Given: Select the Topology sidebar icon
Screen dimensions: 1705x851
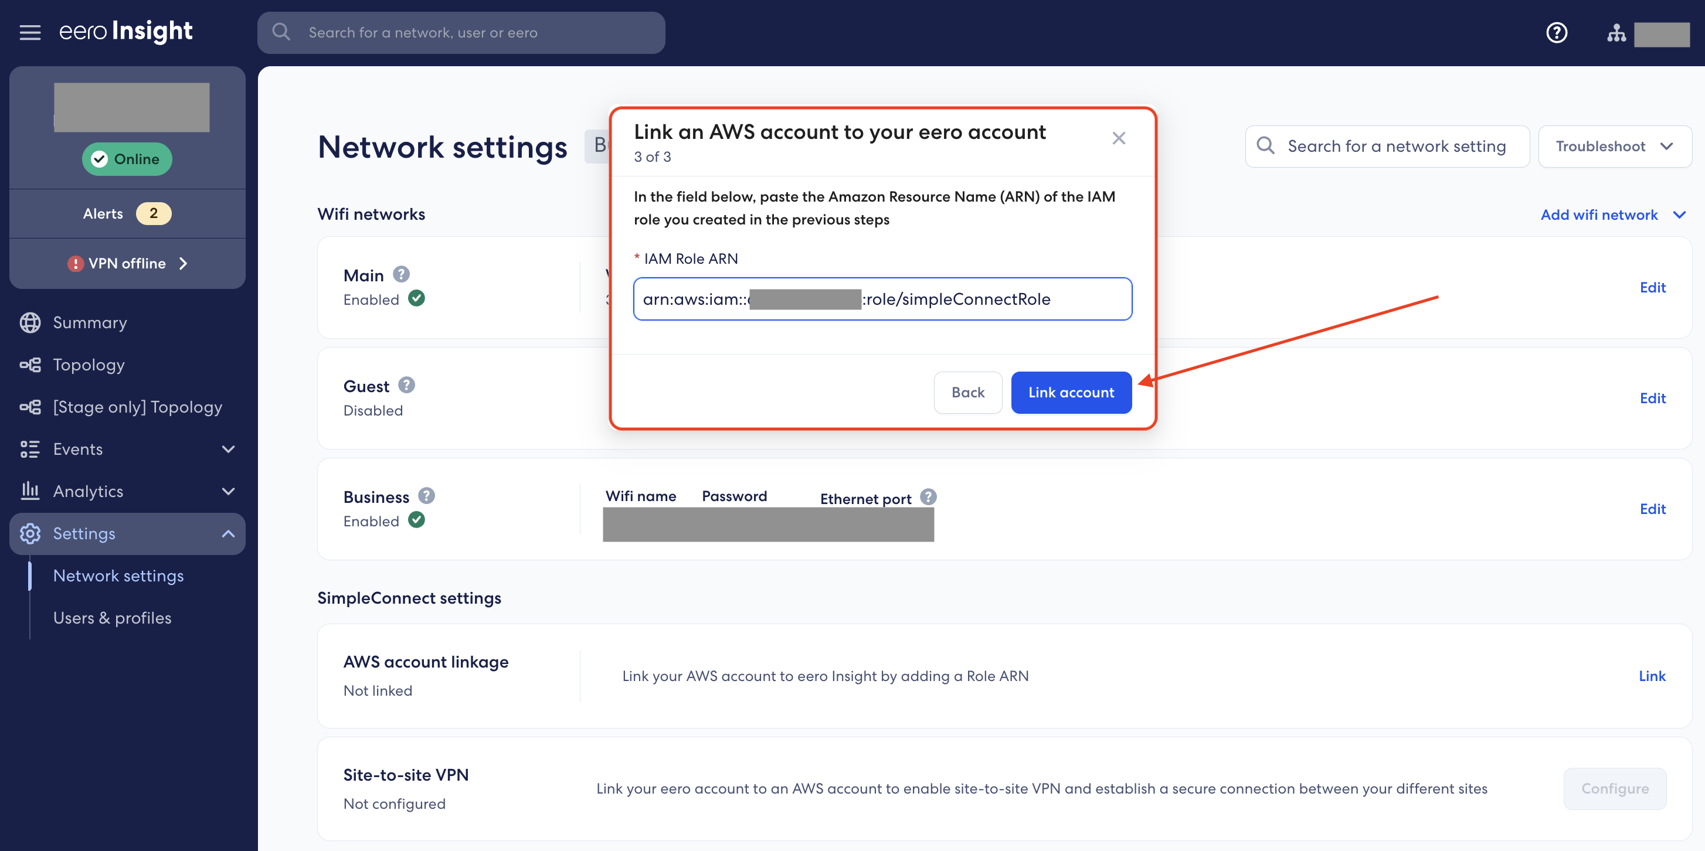Looking at the screenshot, I should [29, 365].
